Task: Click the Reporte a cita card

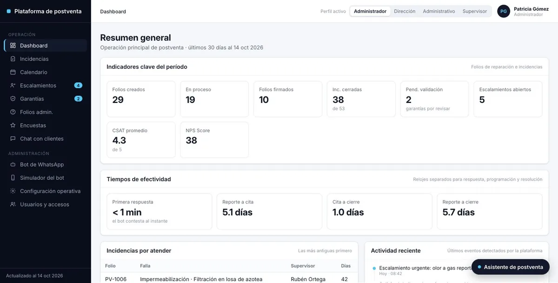Action: (269, 212)
